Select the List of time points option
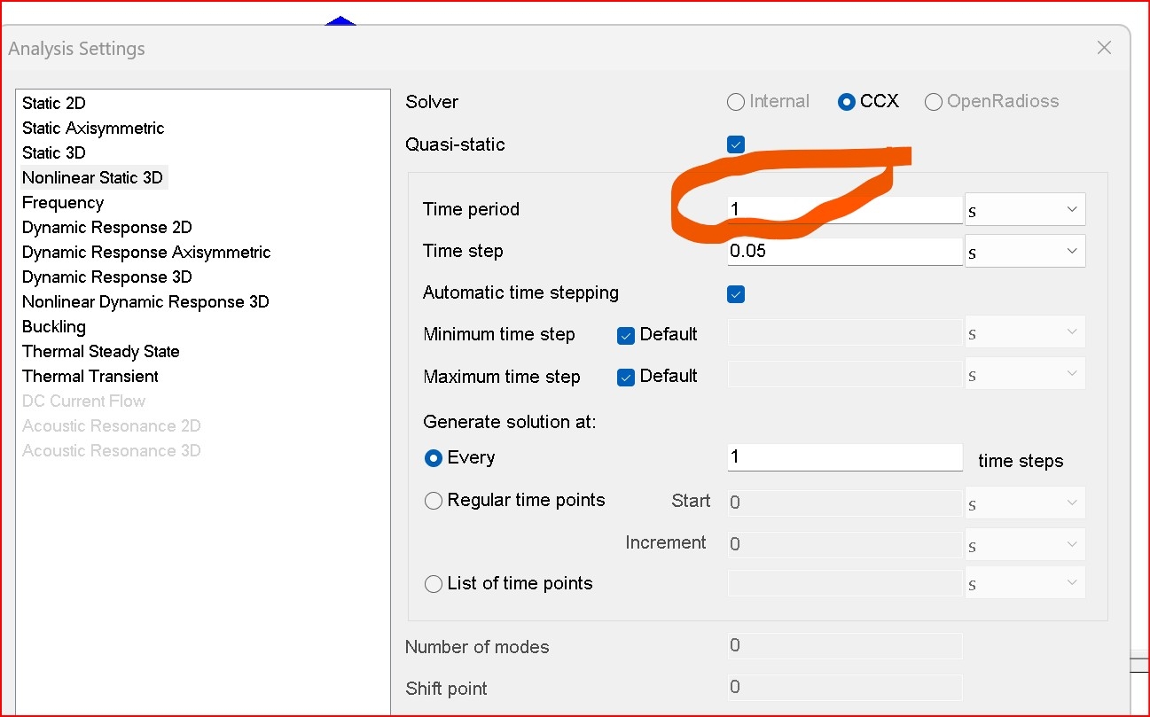 [434, 584]
